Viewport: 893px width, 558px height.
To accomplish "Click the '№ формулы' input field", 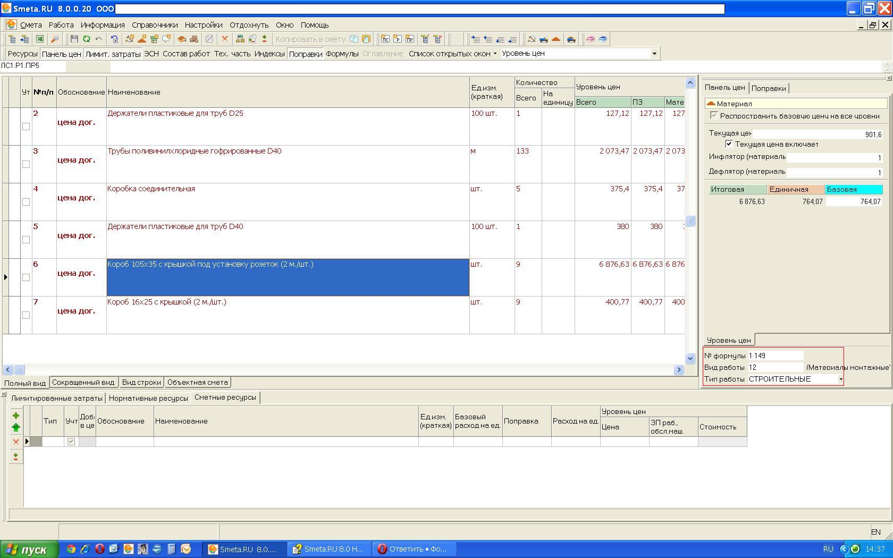I will [775, 356].
